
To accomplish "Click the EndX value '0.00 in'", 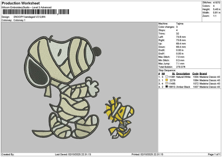I will [180, 50].
